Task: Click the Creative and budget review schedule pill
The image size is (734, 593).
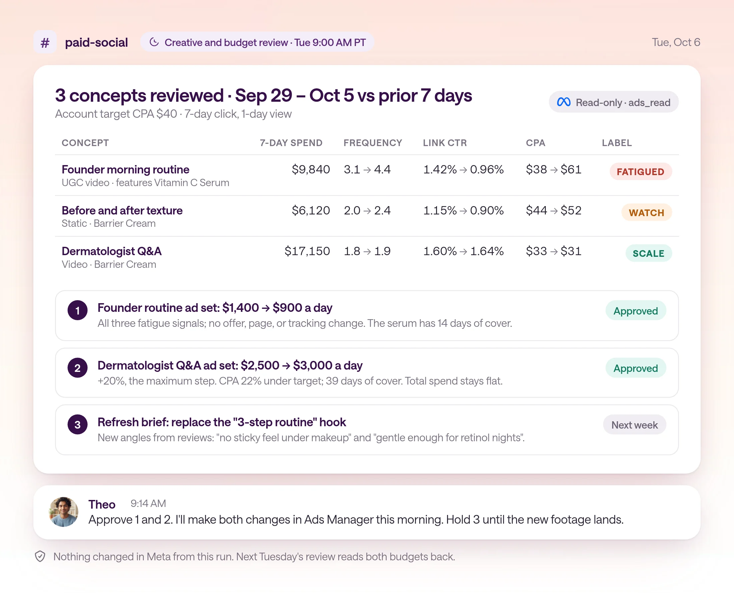Action: 257,42
